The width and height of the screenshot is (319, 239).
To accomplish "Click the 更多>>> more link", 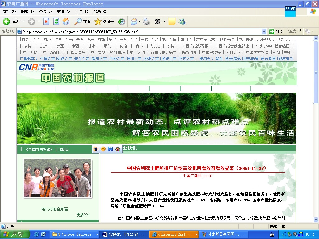I will click(83, 215).
